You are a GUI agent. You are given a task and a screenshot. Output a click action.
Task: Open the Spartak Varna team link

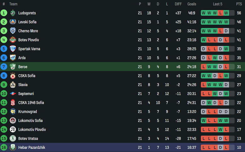coord(29,49)
